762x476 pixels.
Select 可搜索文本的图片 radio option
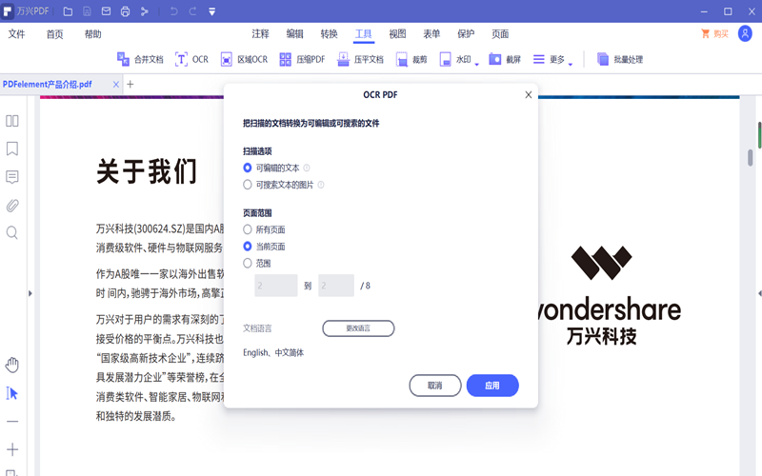(248, 185)
